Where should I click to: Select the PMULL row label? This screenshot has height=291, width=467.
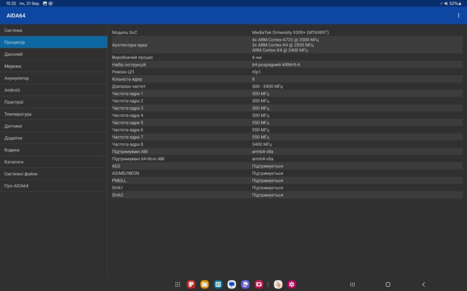(x=119, y=180)
